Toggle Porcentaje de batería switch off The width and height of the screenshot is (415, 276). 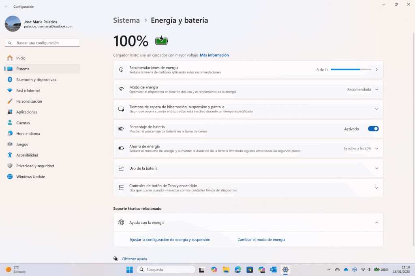[x=373, y=129]
